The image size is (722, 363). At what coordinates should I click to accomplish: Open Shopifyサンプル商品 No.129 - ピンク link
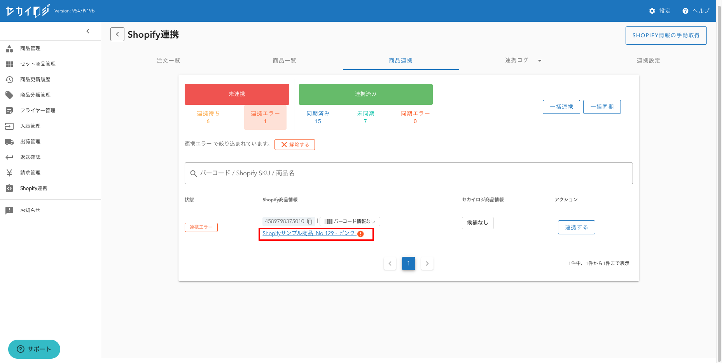point(308,233)
